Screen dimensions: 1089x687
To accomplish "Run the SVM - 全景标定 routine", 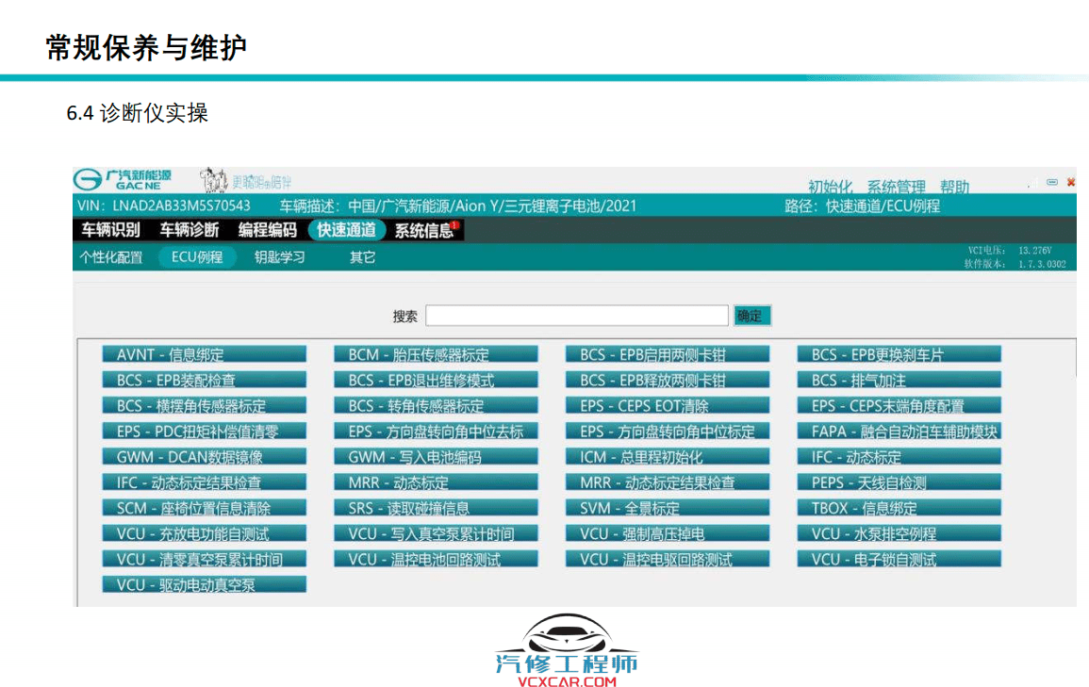I will click(667, 506).
